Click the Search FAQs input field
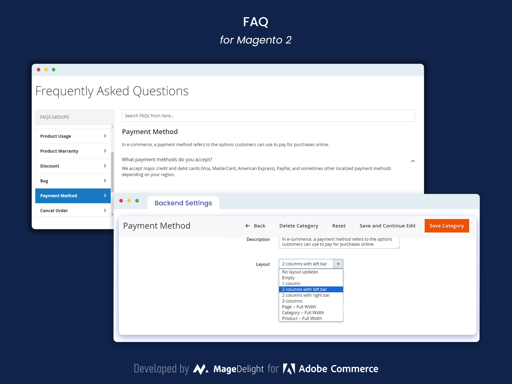512x384 pixels. [x=268, y=116]
